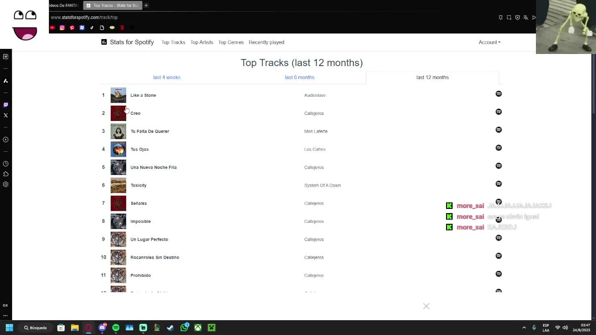Click Tus Ojos album cover
This screenshot has width=596, height=335.
point(118,149)
